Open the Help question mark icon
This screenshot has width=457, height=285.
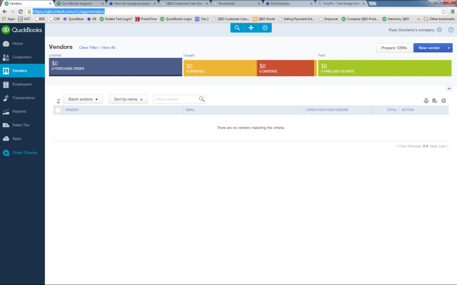pos(451,30)
